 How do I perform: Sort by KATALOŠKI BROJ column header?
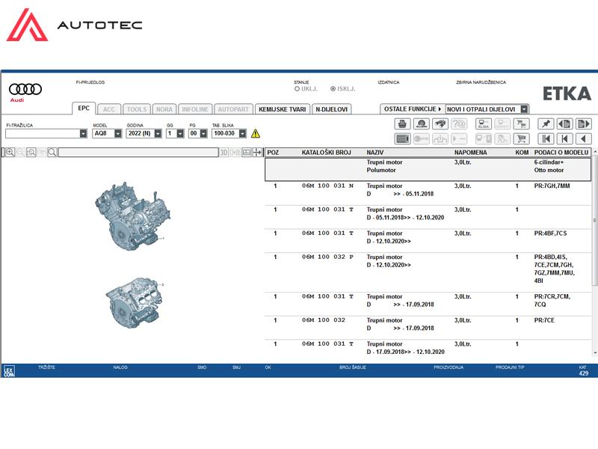[326, 153]
